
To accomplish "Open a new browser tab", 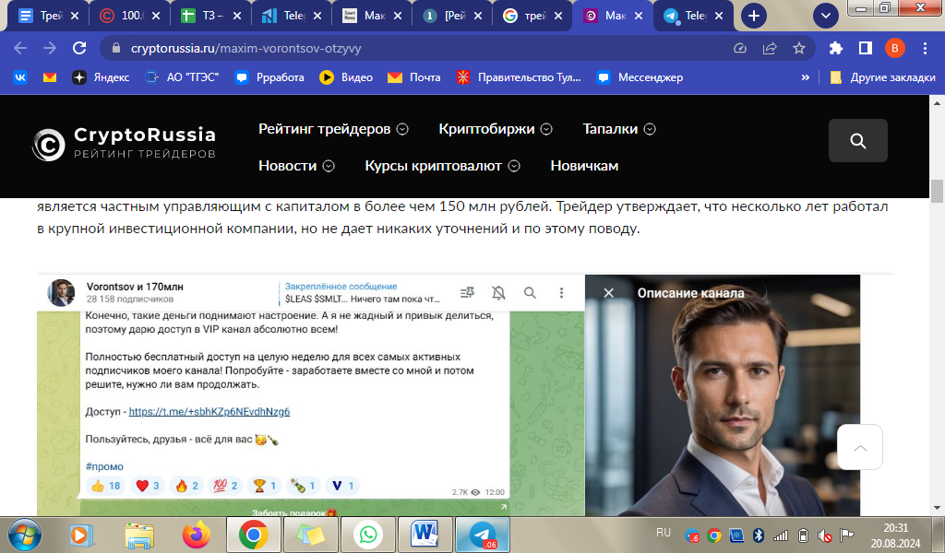I will pyautogui.click(x=753, y=16).
